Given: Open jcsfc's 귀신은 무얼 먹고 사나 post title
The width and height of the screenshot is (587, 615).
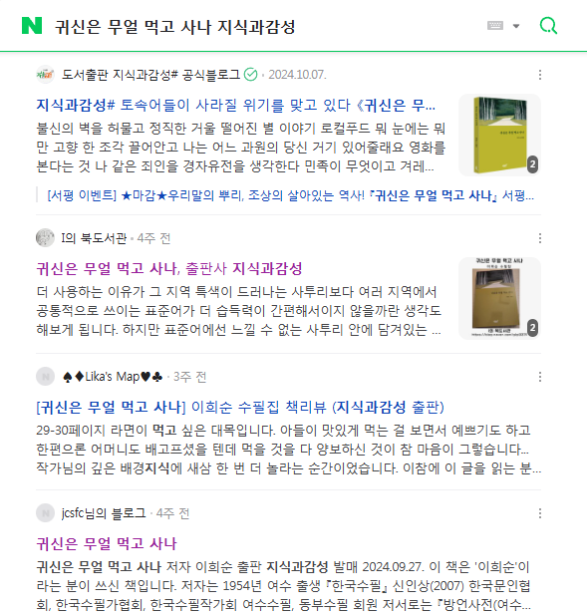Looking at the screenshot, I should (107, 543).
